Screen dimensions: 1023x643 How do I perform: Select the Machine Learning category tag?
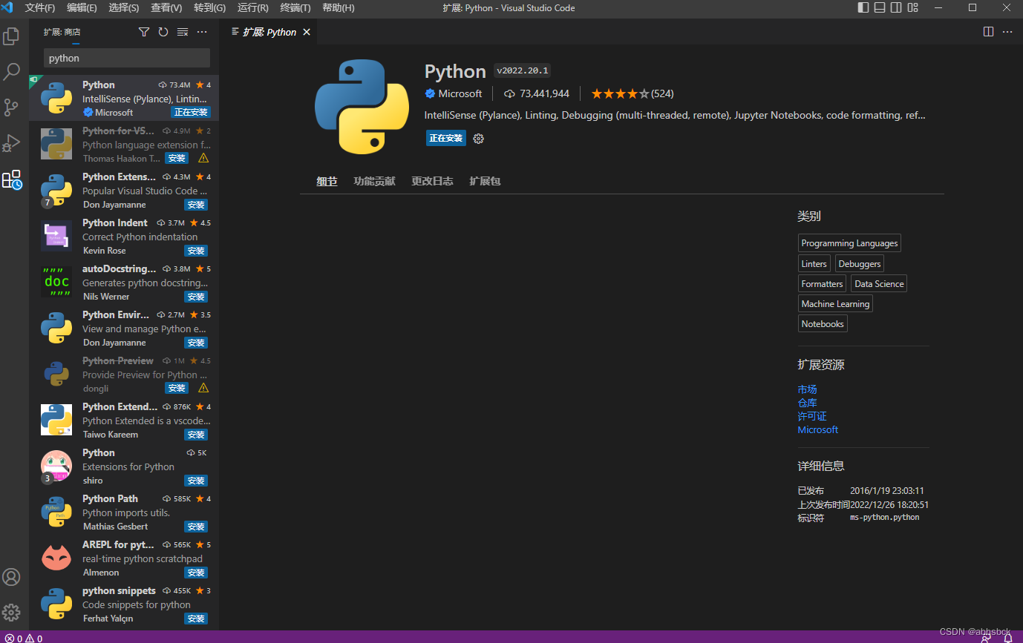[835, 303]
